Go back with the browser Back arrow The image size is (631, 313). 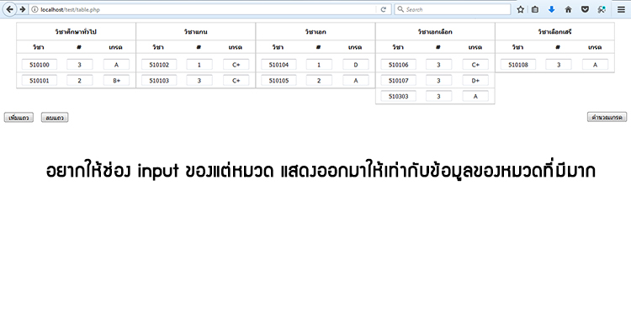tap(9, 9)
